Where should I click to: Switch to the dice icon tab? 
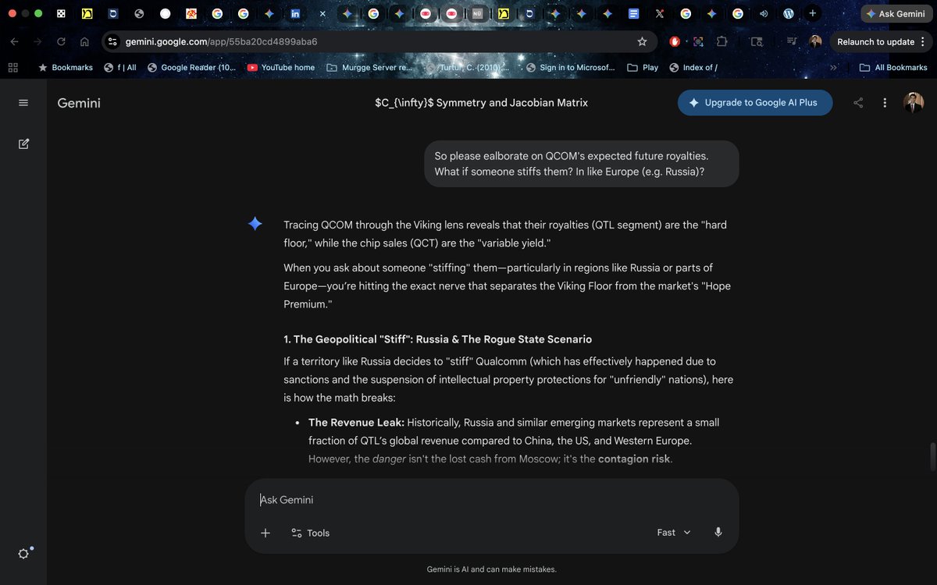click(61, 14)
